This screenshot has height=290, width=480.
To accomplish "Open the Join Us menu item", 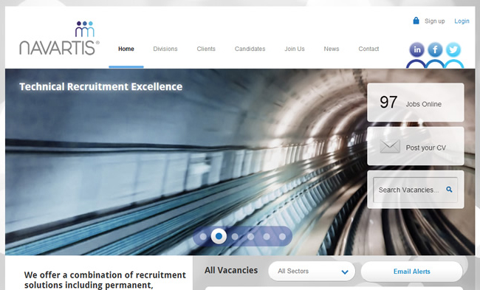I will [295, 49].
